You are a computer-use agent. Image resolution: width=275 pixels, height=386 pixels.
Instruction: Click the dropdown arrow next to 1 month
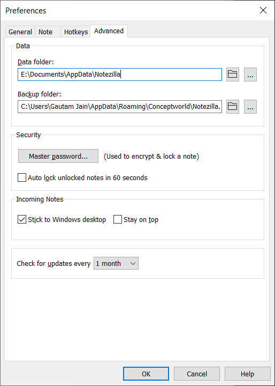pyautogui.click(x=133, y=263)
